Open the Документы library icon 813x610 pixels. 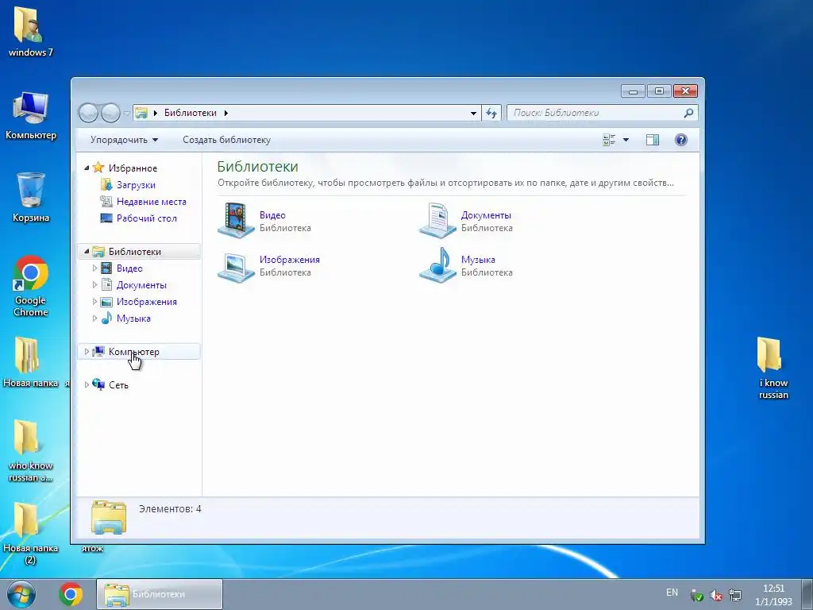coord(437,220)
